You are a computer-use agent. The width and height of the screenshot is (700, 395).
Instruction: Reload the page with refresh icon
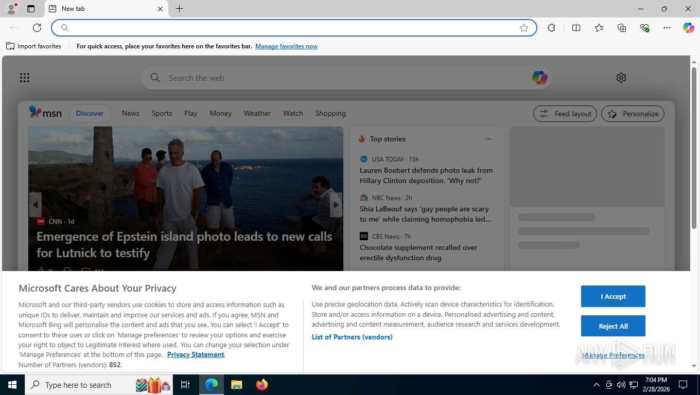[37, 28]
